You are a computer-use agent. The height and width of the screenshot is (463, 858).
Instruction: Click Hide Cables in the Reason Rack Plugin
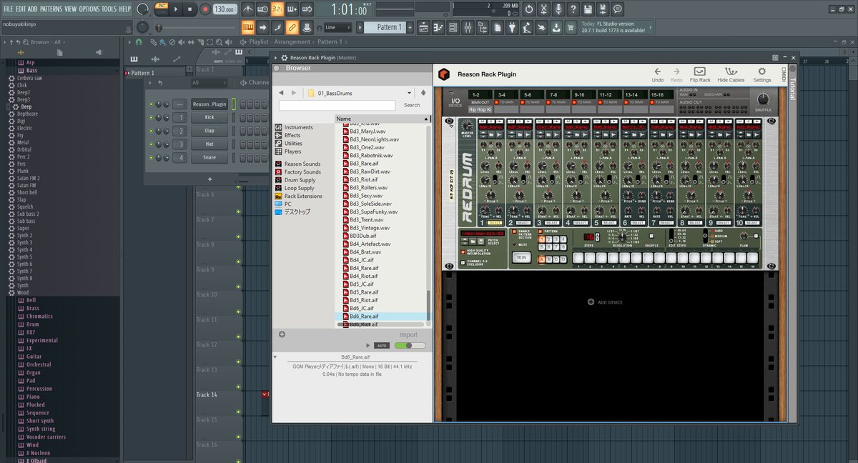coord(731,74)
